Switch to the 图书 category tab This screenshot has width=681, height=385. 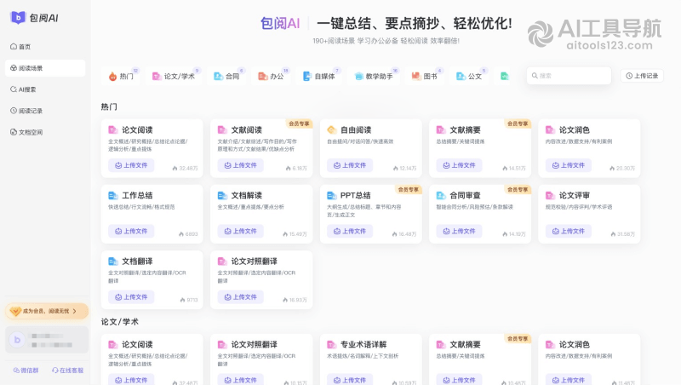coord(424,76)
